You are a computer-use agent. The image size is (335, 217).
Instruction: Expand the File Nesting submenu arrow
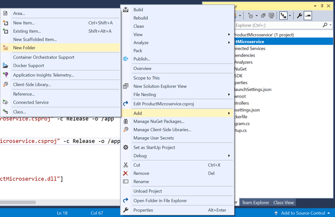(x=229, y=94)
